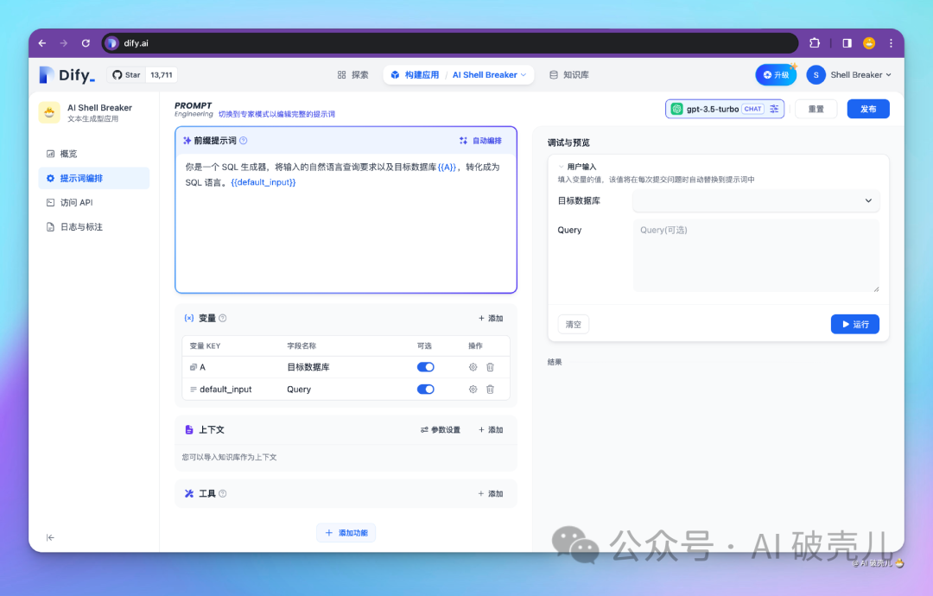
Task: Open browser extensions puzzle icon
Action: coord(814,43)
